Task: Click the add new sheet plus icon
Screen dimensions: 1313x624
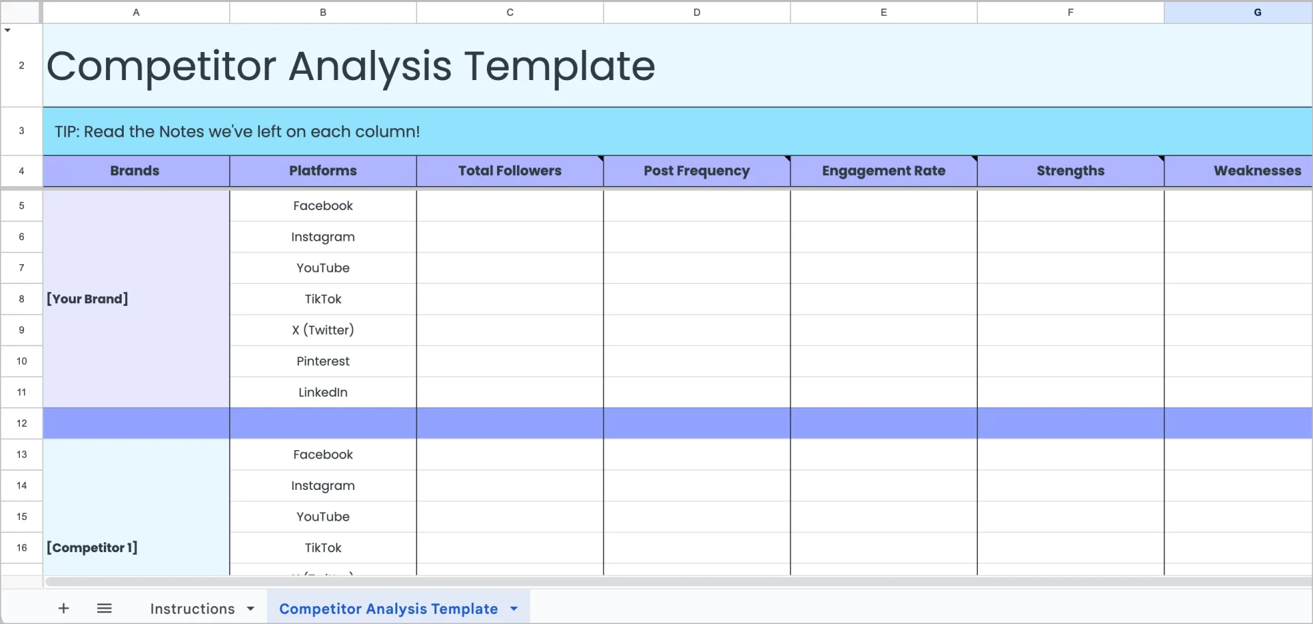Action: (x=64, y=608)
